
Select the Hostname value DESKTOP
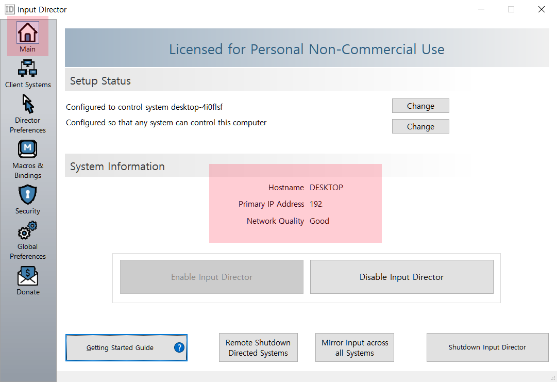[326, 188]
